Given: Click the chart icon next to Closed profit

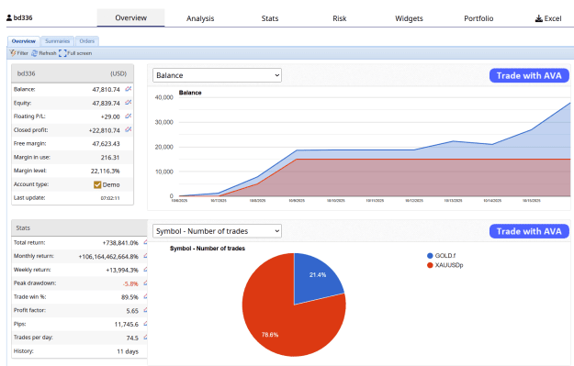Looking at the screenshot, I should coord(129,129).
